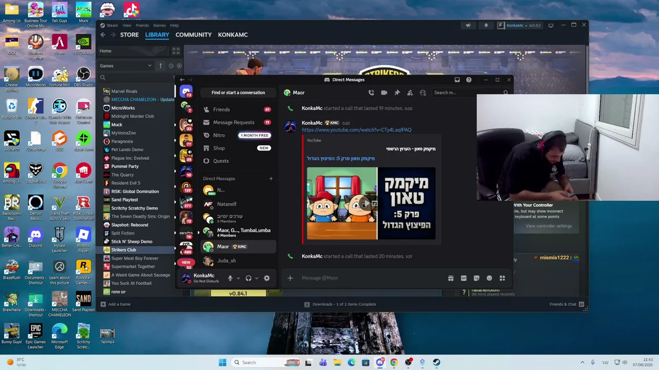Screen dimensions: 659x370
Task: Open Message Requests in Discord
Action: click(238, 122)
